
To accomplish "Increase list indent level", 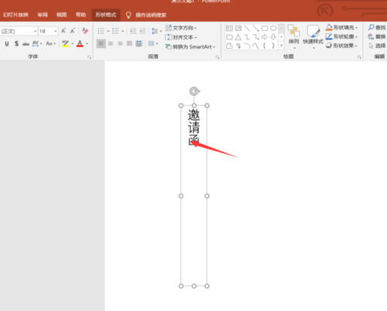I will [142, 31].
